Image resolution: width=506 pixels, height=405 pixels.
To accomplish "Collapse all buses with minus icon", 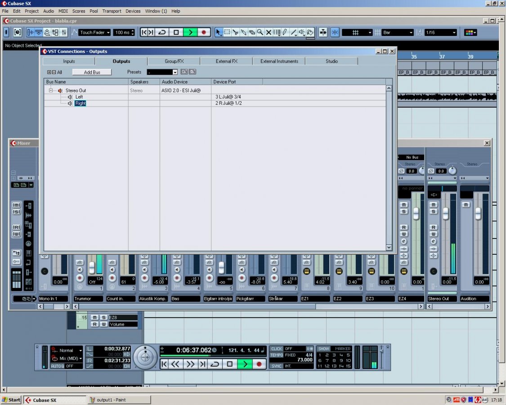I will pyautogui.click(x=54, y=72).
